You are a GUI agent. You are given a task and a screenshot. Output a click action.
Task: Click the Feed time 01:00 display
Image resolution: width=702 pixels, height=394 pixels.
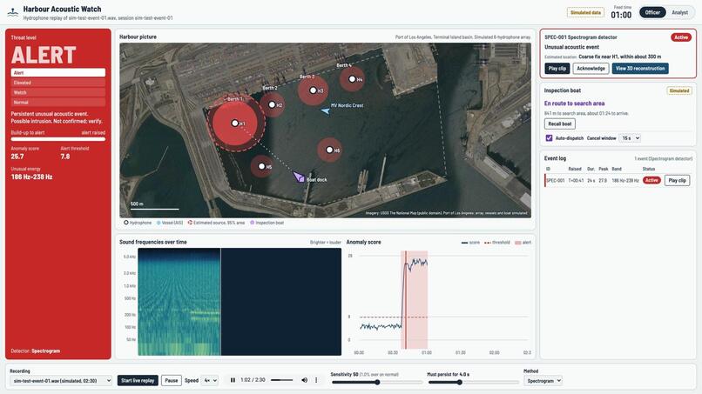coord(621,15)
